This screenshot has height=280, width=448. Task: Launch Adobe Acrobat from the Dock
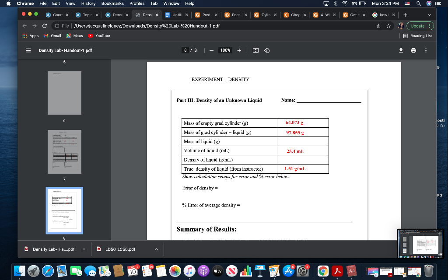pos(337,272)
